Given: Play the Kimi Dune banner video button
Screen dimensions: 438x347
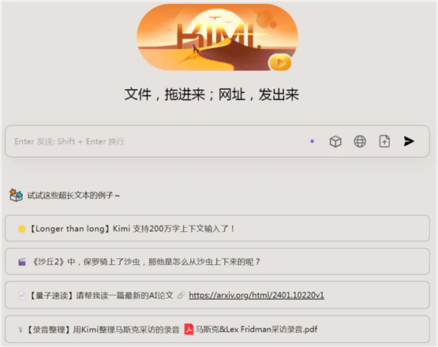Looking at the screenshot, I should pyautogui.click(x=280, y=63).
